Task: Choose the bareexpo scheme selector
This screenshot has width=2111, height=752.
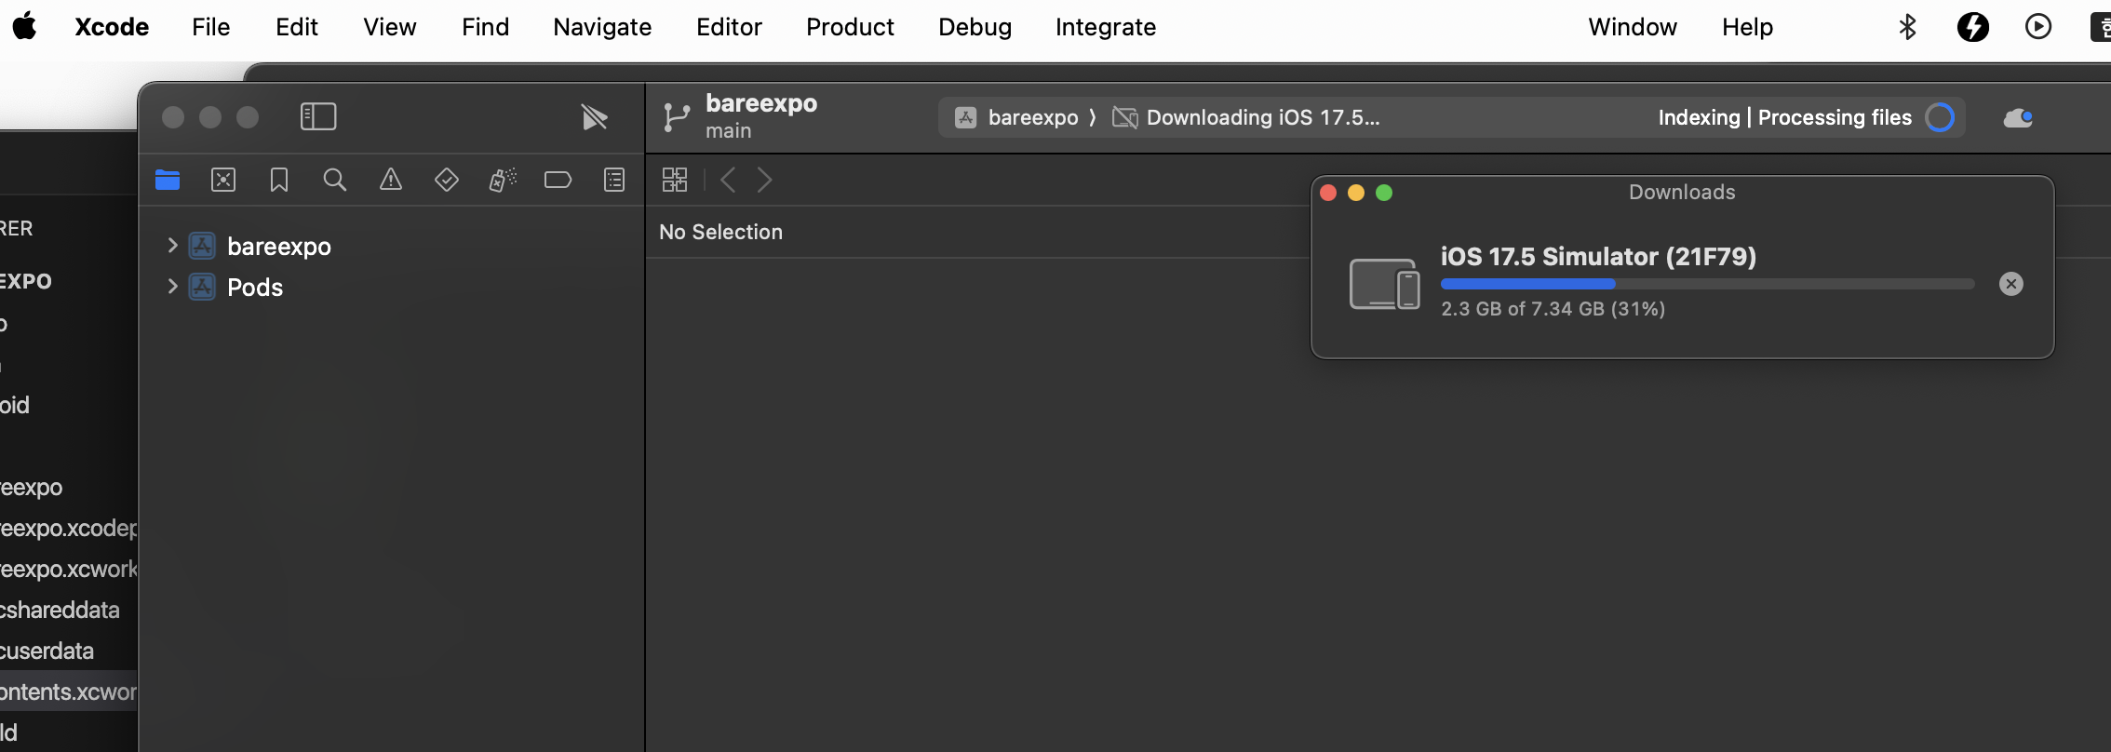Action: pos(1016,117)
